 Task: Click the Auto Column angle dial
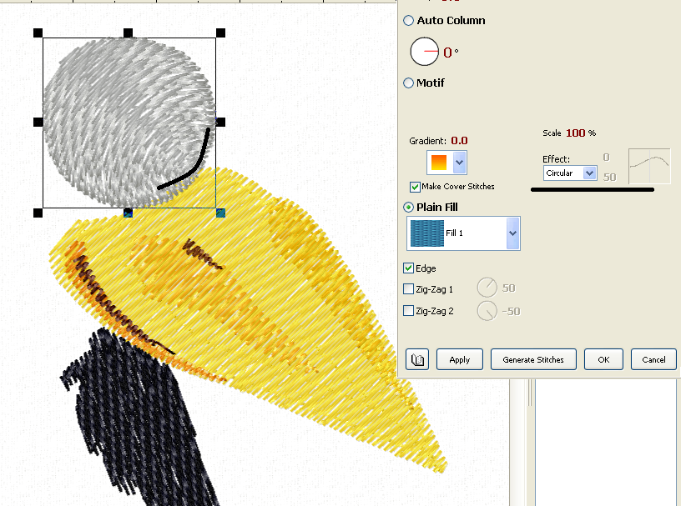tap(424, 52)
